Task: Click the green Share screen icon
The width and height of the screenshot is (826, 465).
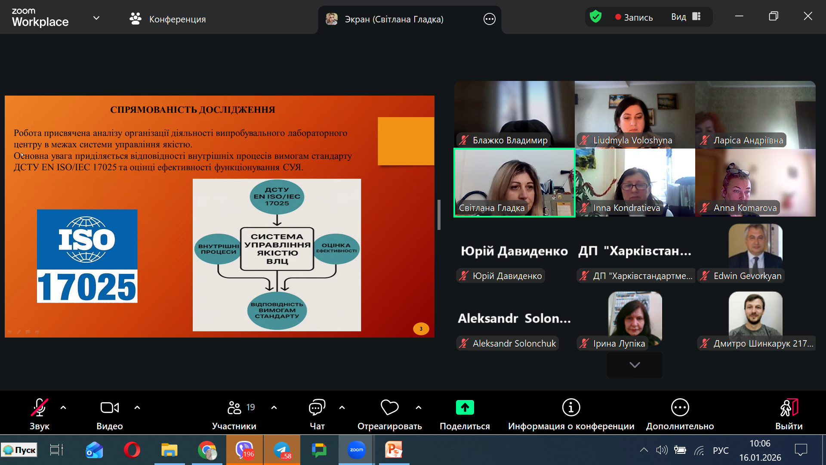Action: point(465,408)
